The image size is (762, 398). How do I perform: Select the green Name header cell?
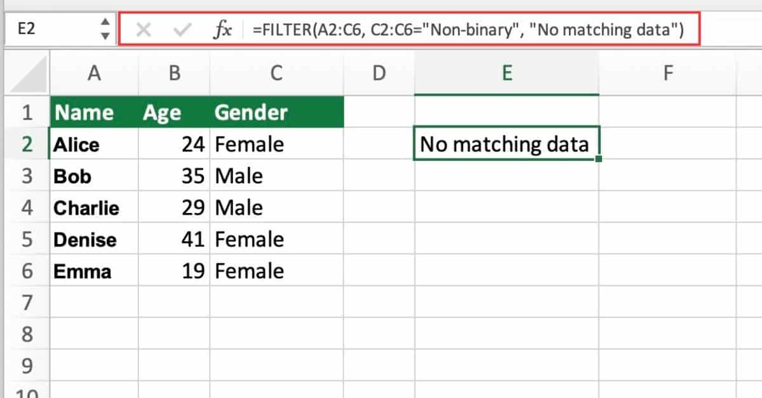pos(94,113)
